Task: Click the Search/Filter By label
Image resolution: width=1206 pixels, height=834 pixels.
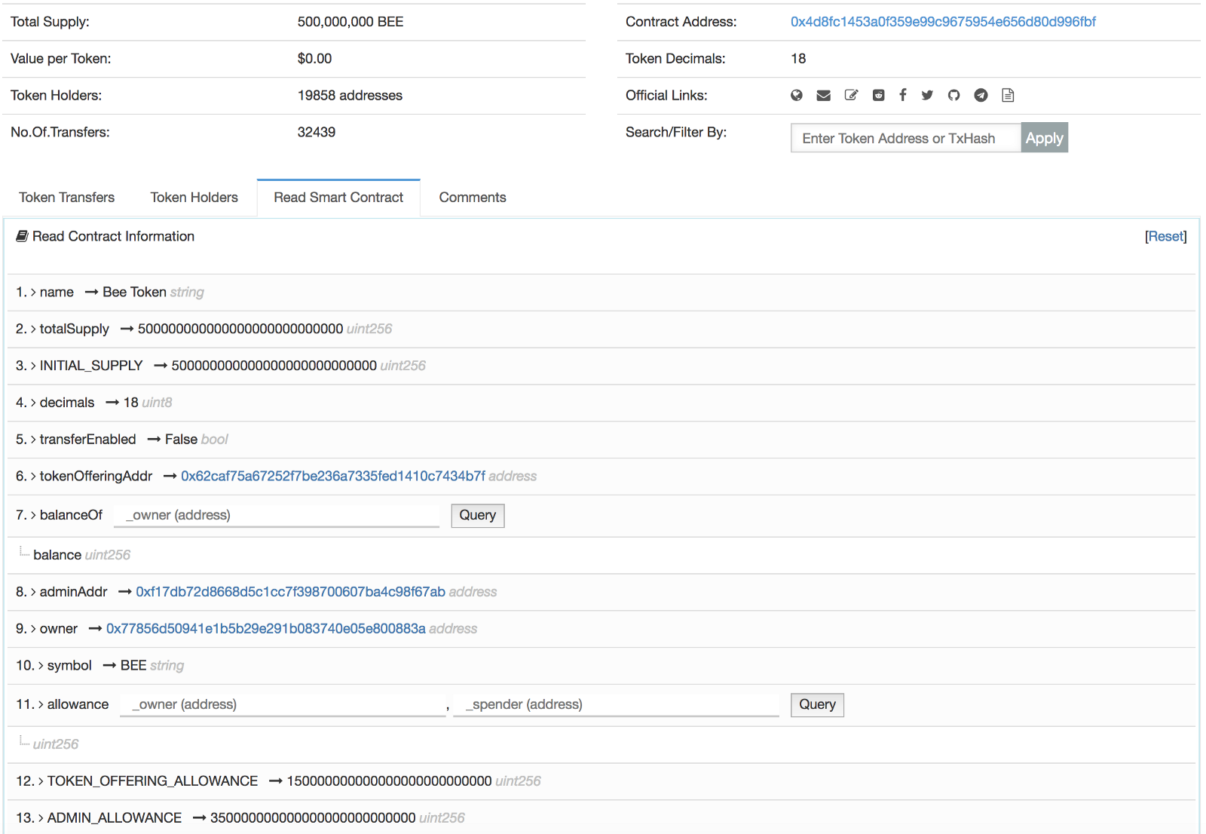Action: (x=676, y=133)
